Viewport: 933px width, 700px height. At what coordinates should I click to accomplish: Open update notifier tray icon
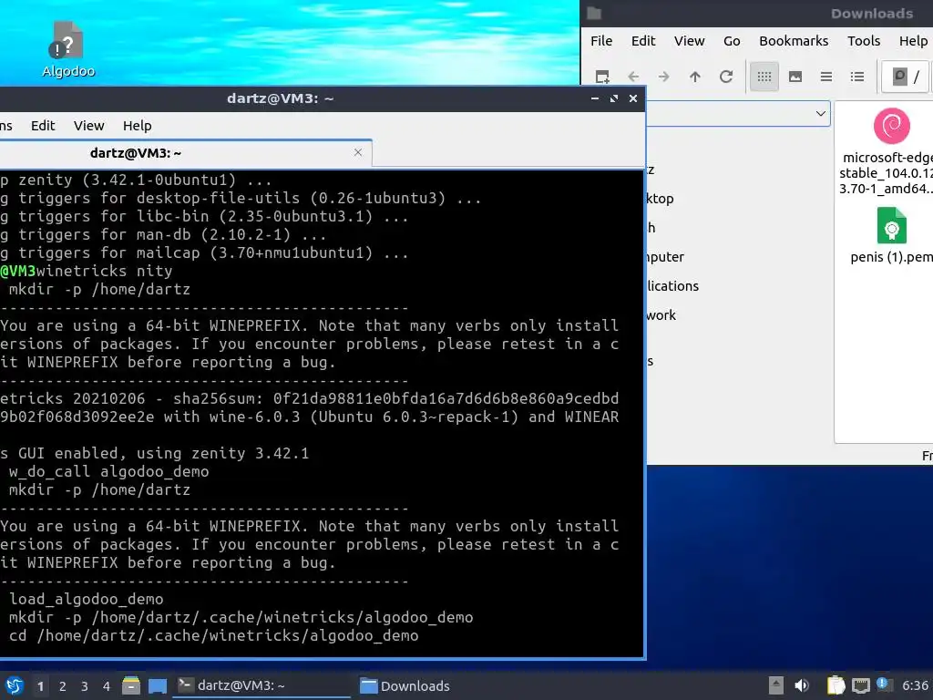click(884, 684)
